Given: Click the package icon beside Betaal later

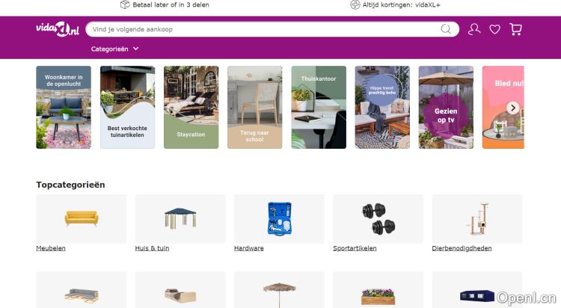Looking at the screenshot, I should 124,4.
